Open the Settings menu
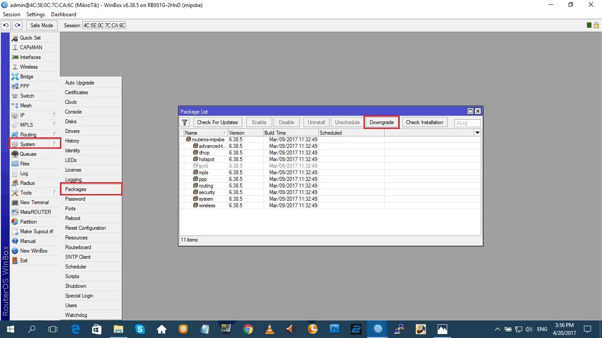Screen dimensions: 602x338 (x=36, y=15)
